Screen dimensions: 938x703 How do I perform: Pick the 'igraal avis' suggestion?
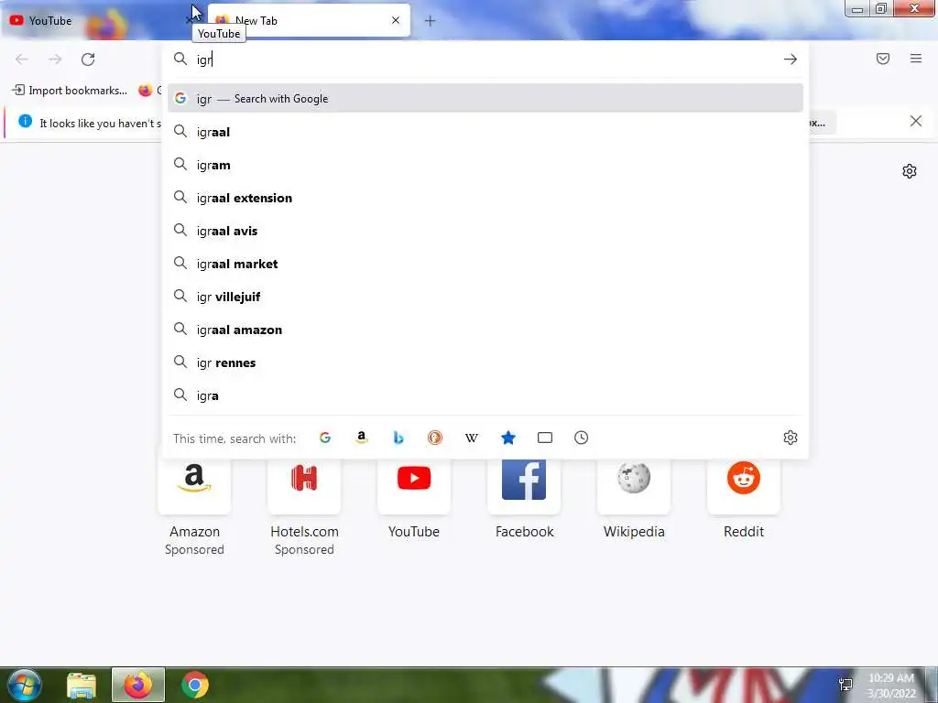[485, 231]
